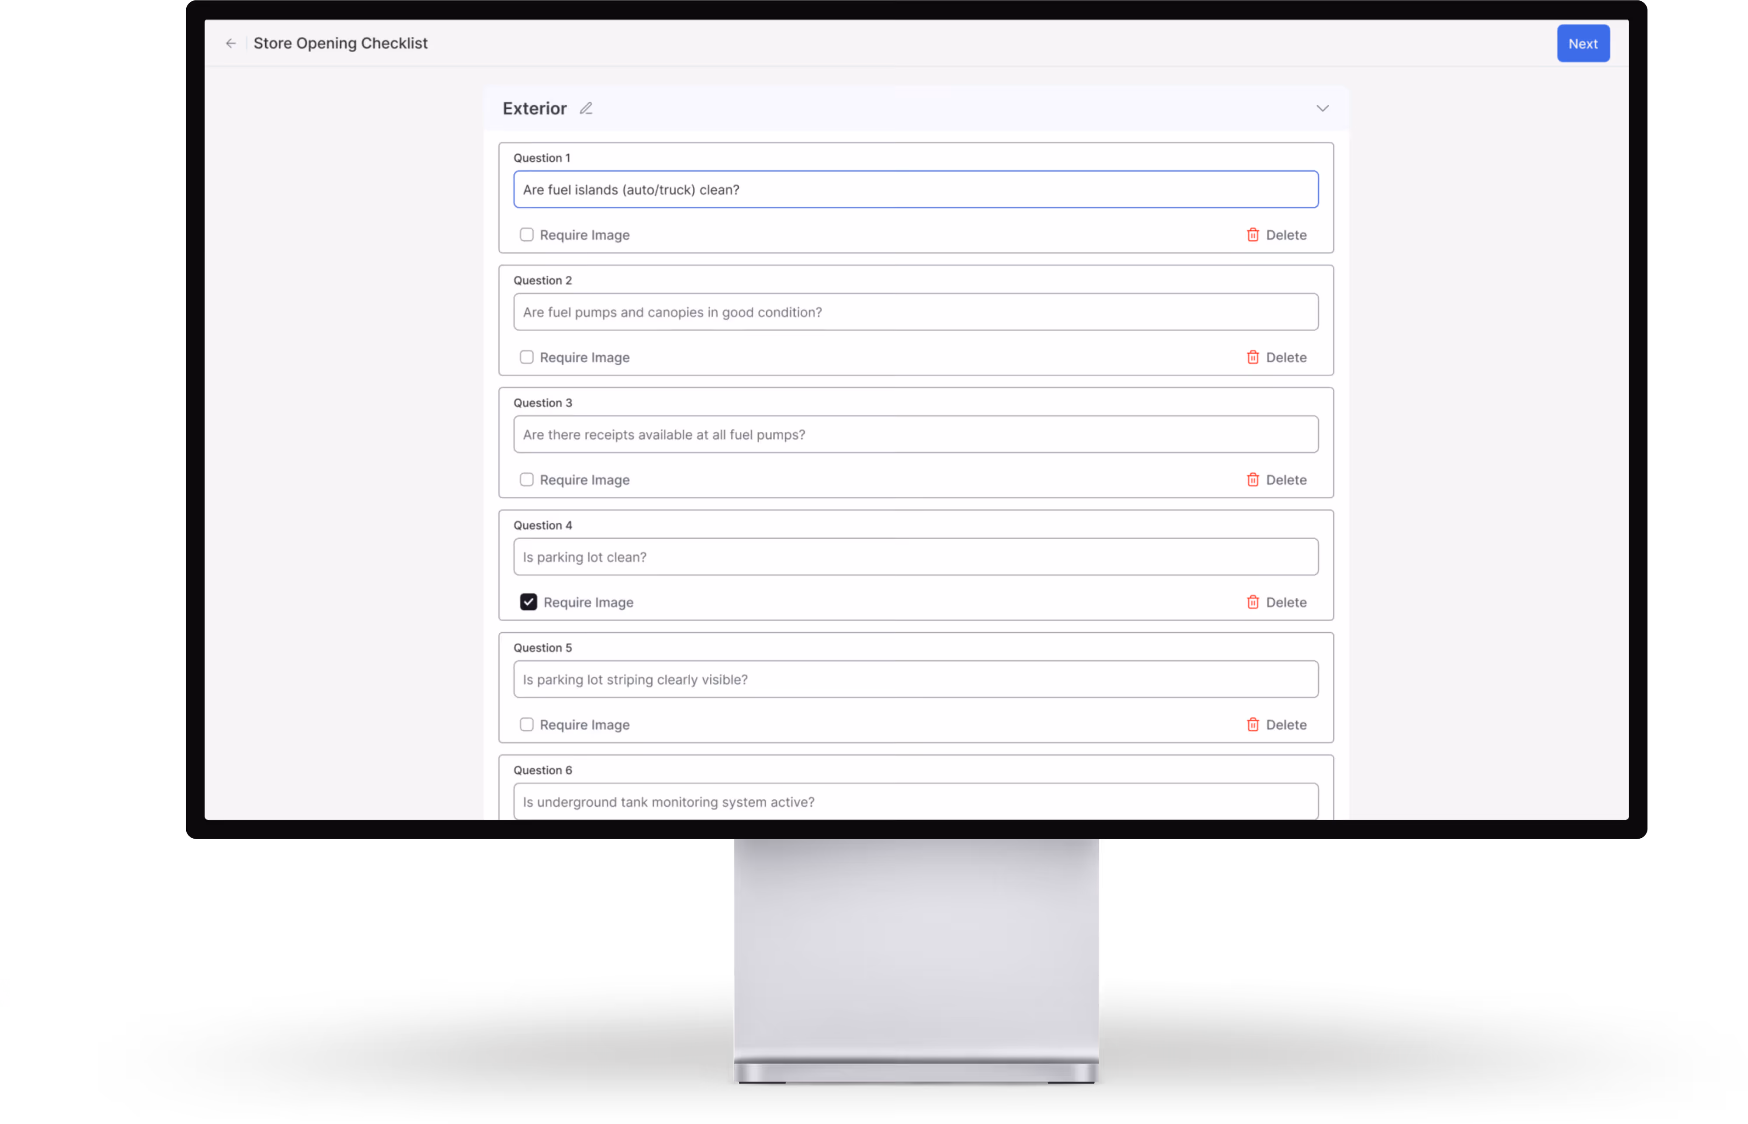
Task: Uncheck Require Image on Question 4
Action: point(528,602)
